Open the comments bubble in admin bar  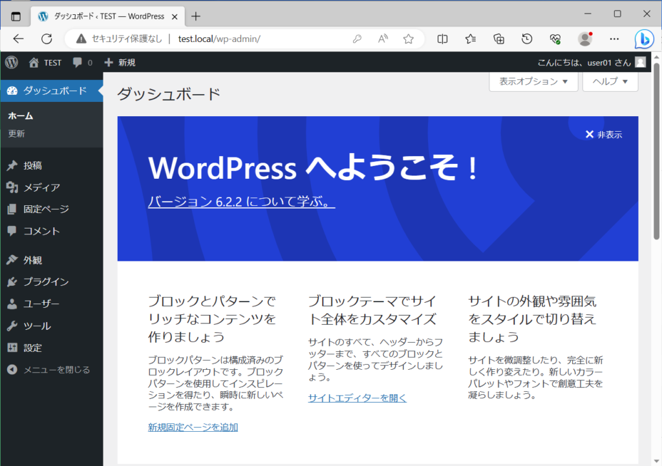click(x=78, y=63)
